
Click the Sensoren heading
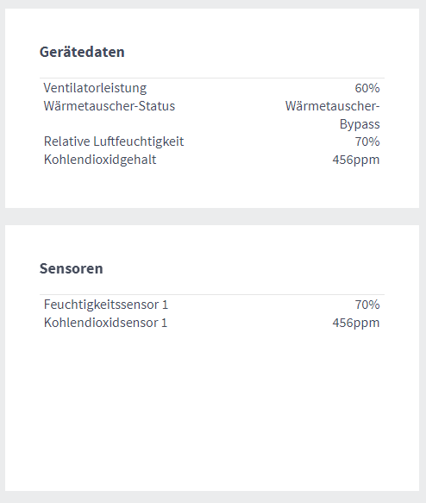tap(72, 268)
